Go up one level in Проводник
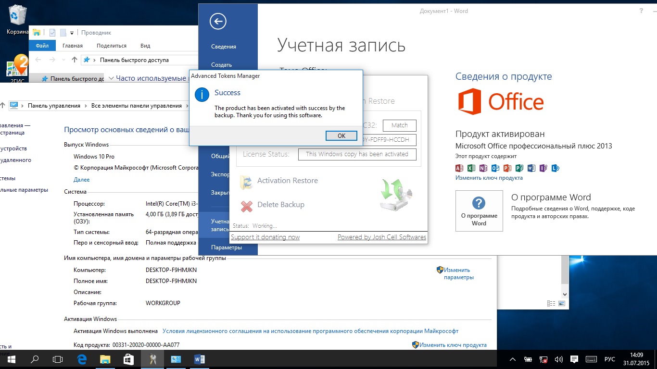 coord(74,60)
